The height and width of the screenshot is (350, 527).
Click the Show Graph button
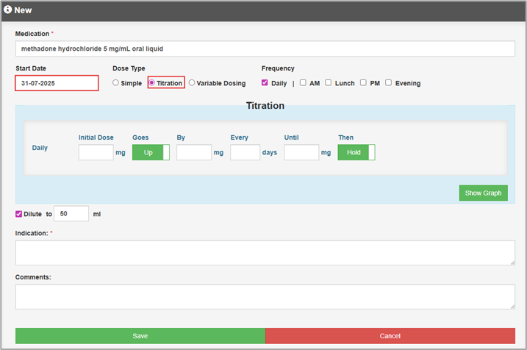point(483,193)
